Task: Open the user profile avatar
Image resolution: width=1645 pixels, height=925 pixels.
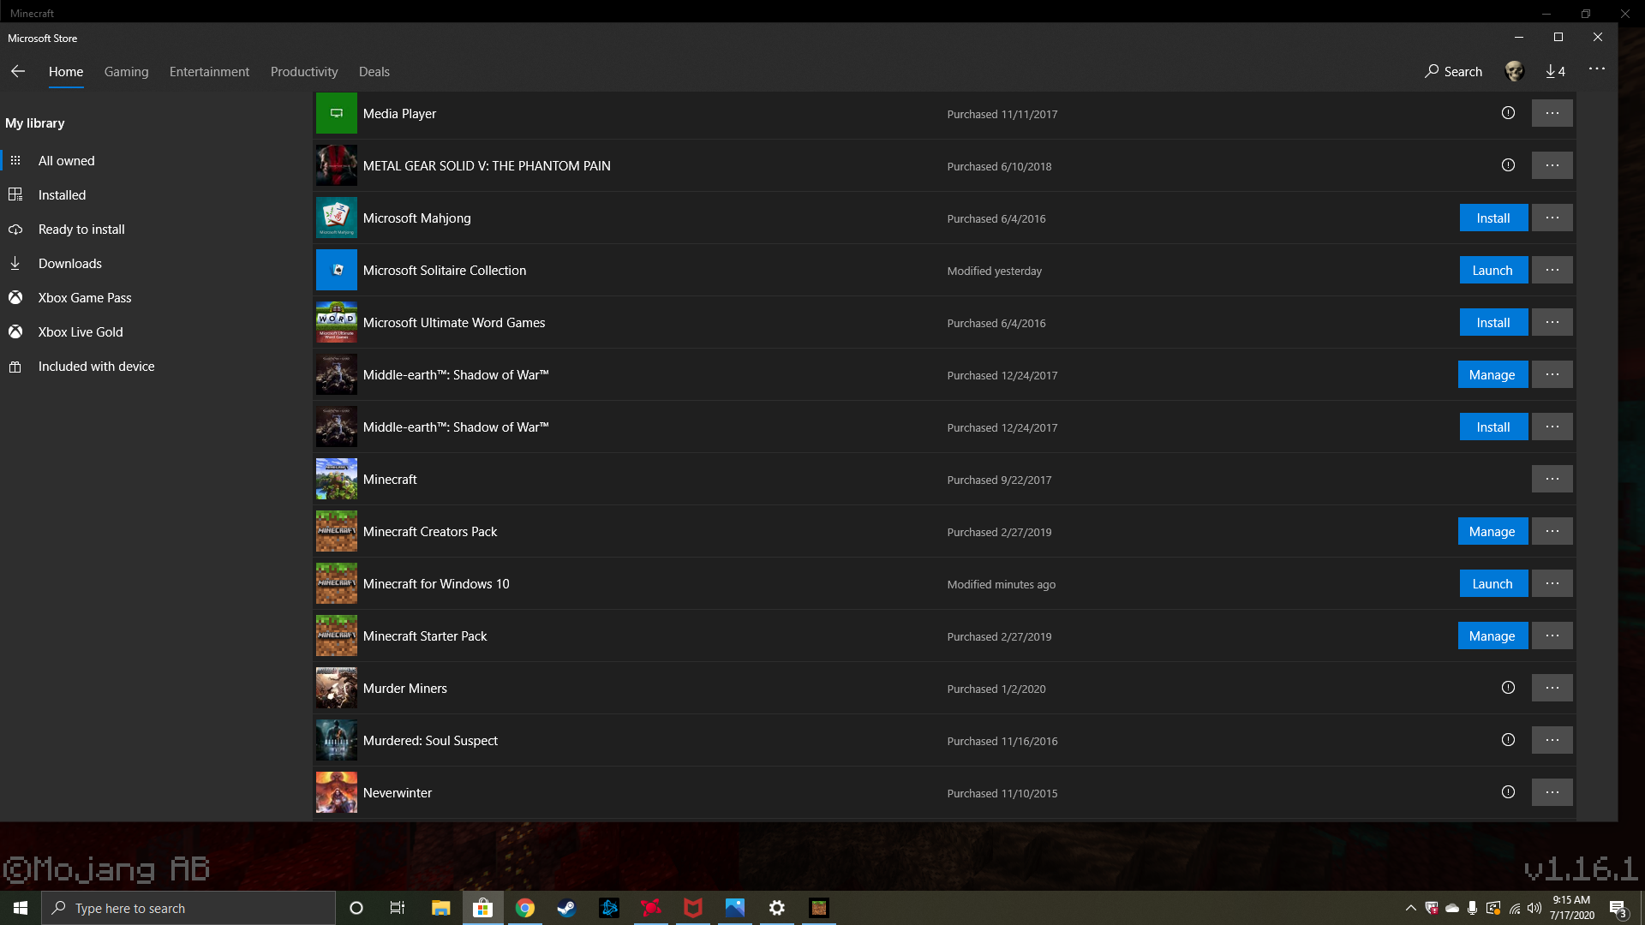Action: 1514,71
